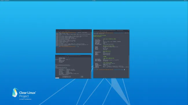Open Edit menu in bottom-left Device Properties terminal
The width and height of the screenshot is (188, 105).
58,57
